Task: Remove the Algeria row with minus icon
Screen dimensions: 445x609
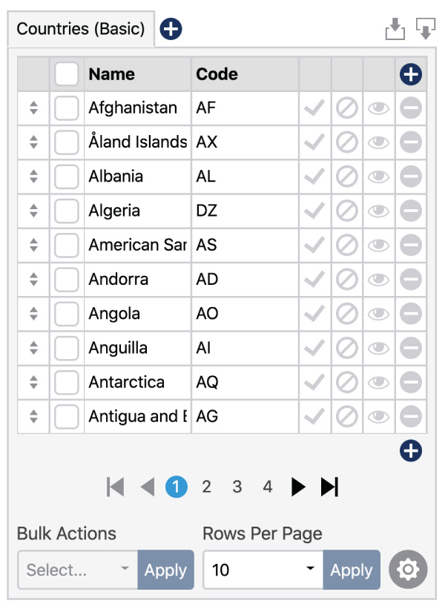Action: point(410,211)
